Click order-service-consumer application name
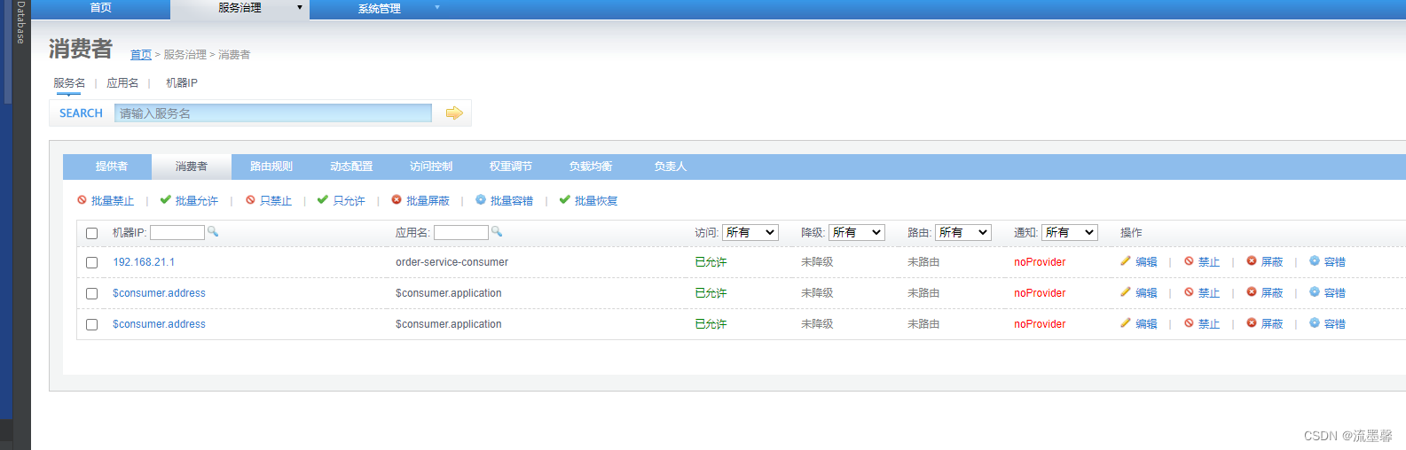 (x=452, y=262)
